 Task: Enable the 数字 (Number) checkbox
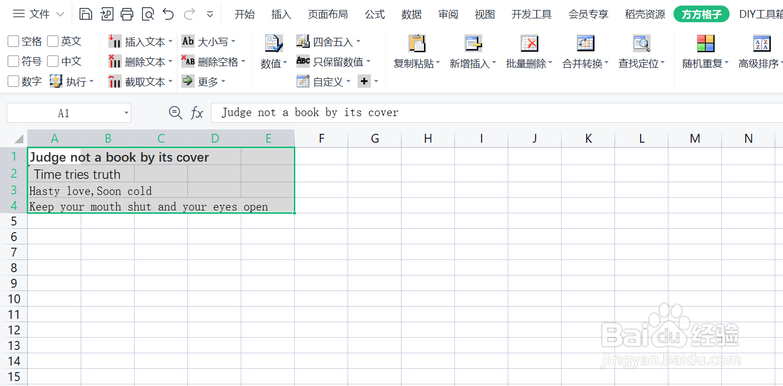(x=13, y=81)
